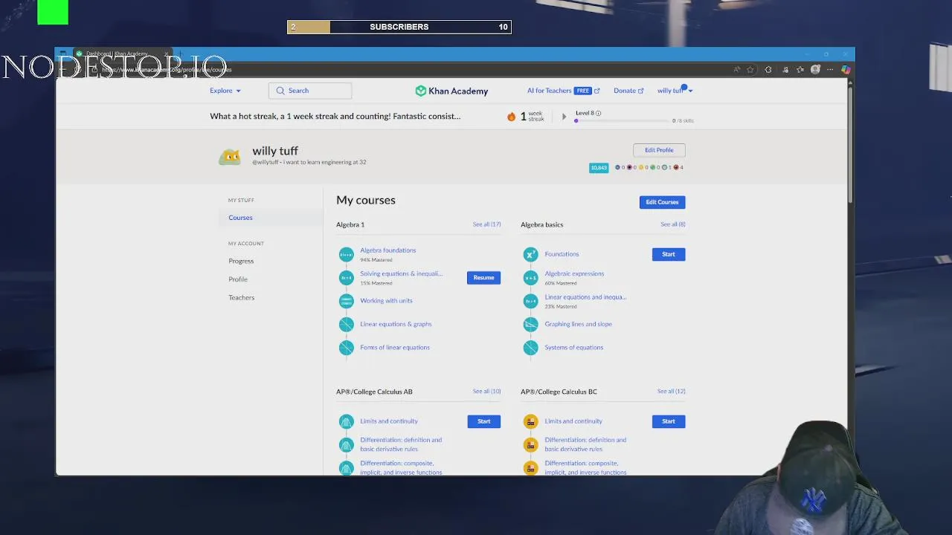Open the Algebra 1 course title

pos(350,224)
